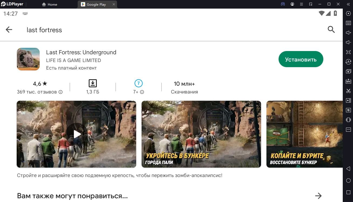This screenshot has width=353, height=202.
Task: Close the Google Play tab
Action: 114,4
